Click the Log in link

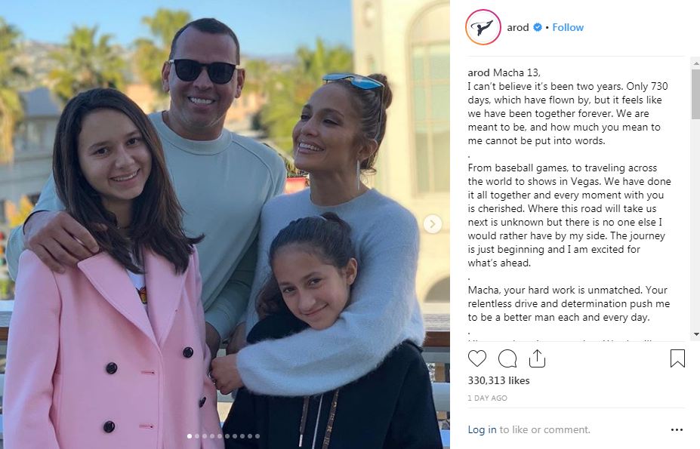[482, 429]
